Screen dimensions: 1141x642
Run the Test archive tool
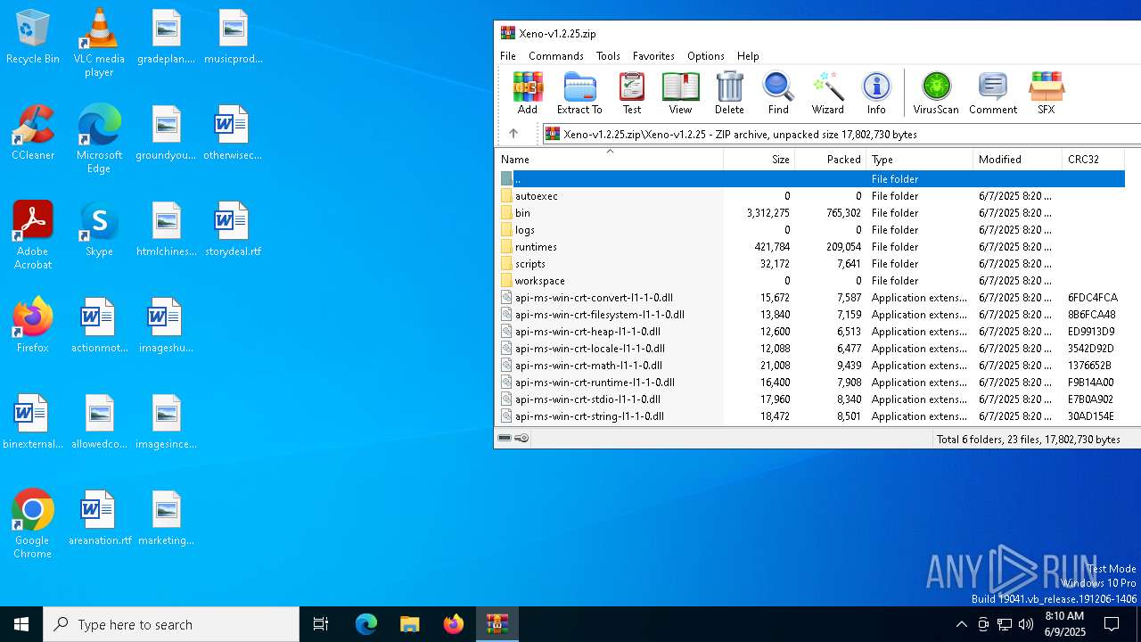pos(632,94)
